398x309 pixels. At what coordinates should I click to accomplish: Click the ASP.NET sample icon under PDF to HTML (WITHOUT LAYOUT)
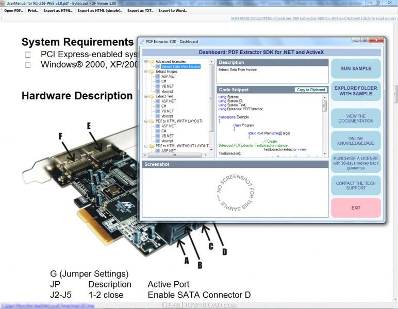(x=158, y=151)
